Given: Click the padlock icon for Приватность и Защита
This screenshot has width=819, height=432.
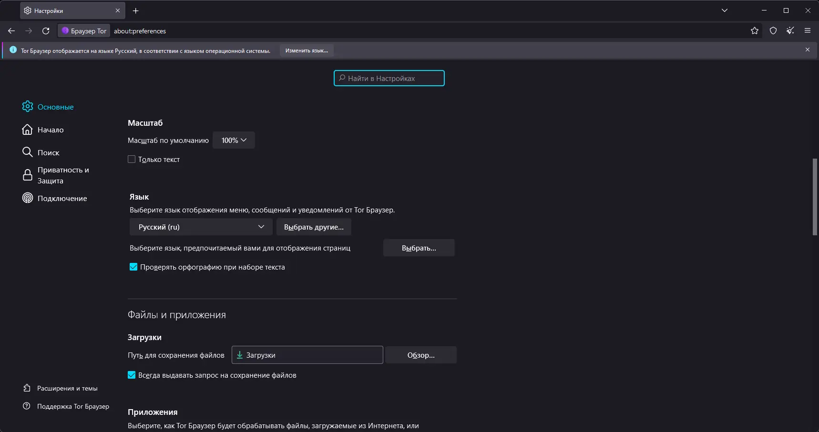Looking at the screenshot, I should tap(28, 175).
